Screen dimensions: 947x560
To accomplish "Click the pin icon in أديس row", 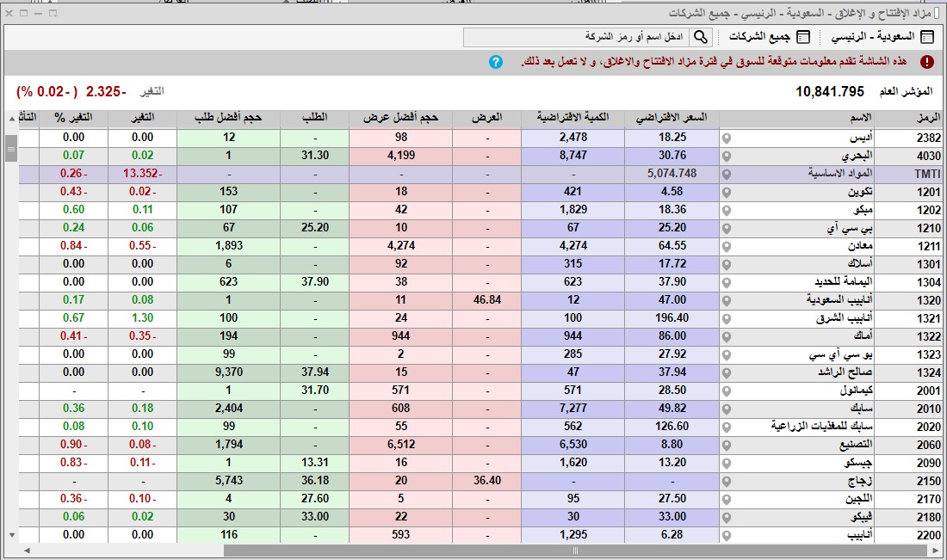I will click(x=727, y=138).
